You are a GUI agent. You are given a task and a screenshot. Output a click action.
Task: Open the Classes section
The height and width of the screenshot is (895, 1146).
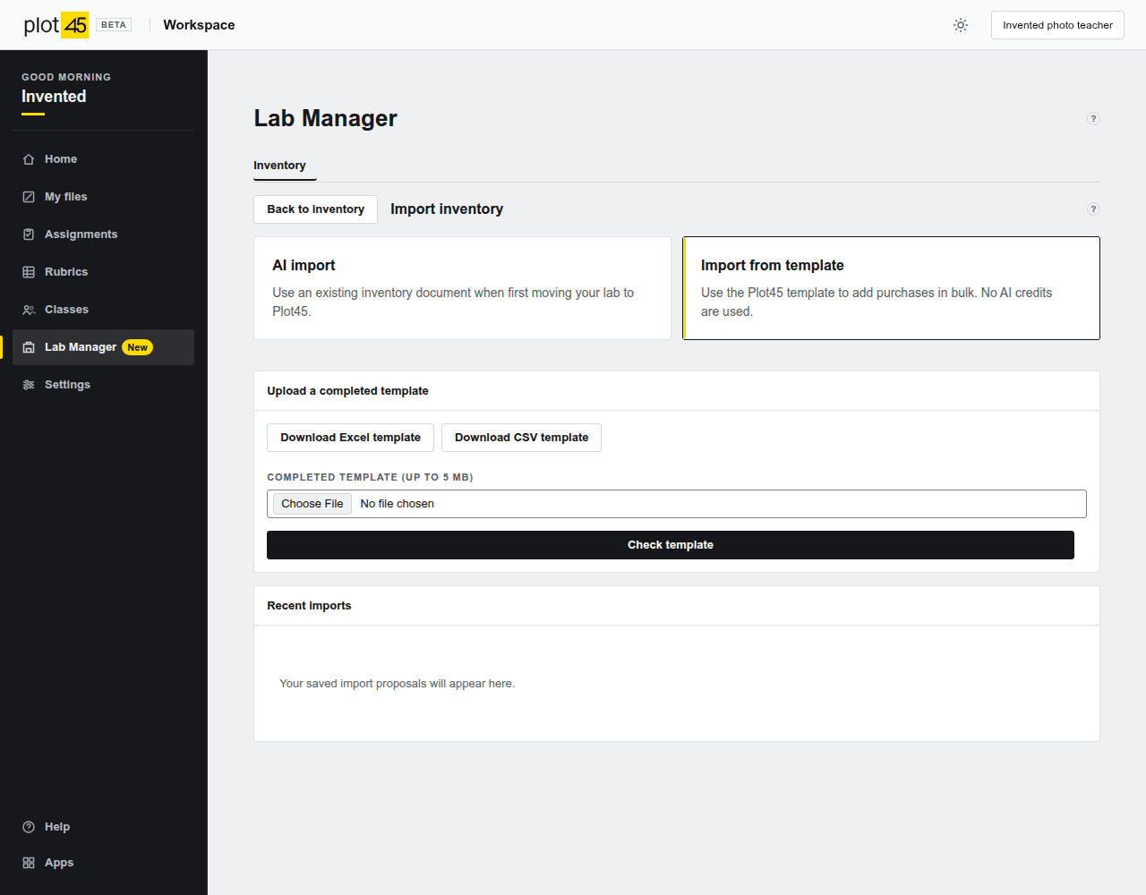point(103,310)
